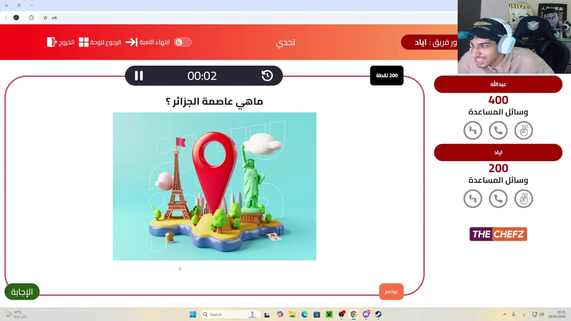Use اياد's swap arrows helper
571x321 pixels.
click(x=473, y=199)
